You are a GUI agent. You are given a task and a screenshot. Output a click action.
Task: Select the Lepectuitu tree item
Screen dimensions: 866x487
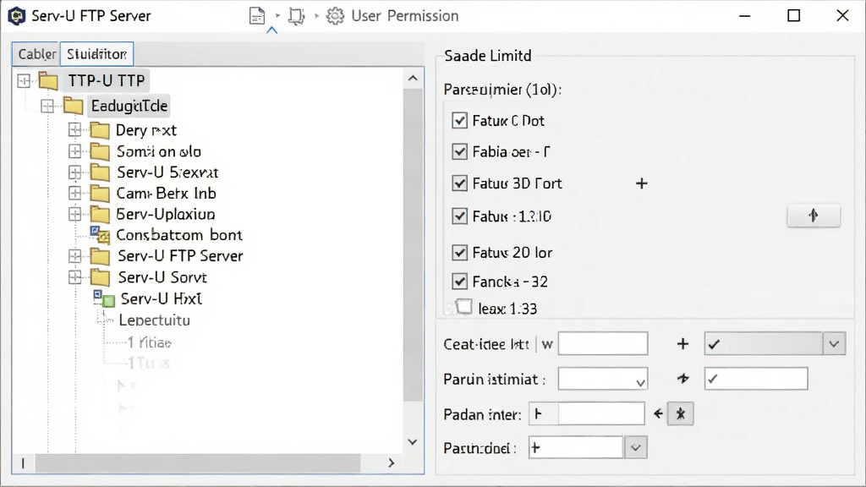[x=154, y=320]
